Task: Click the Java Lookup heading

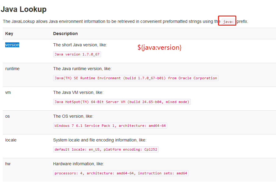Action: point(24,9)
